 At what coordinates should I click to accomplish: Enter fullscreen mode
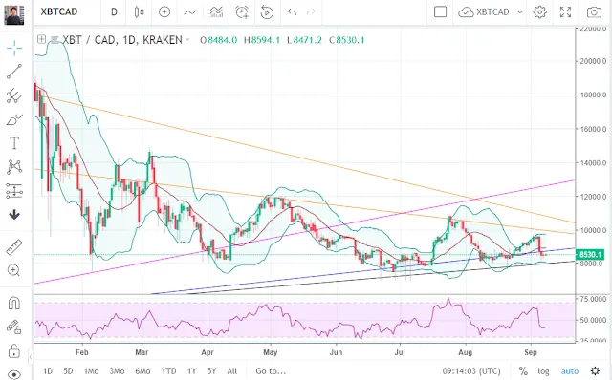coord(565,12)
